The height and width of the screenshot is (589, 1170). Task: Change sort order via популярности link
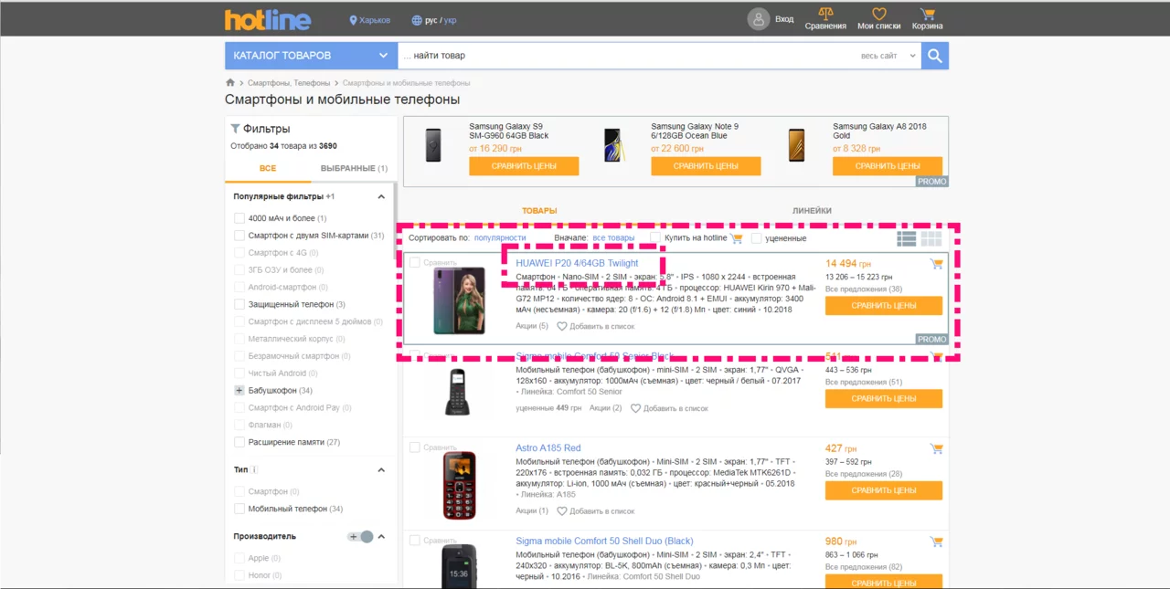(x=500, y=238)
